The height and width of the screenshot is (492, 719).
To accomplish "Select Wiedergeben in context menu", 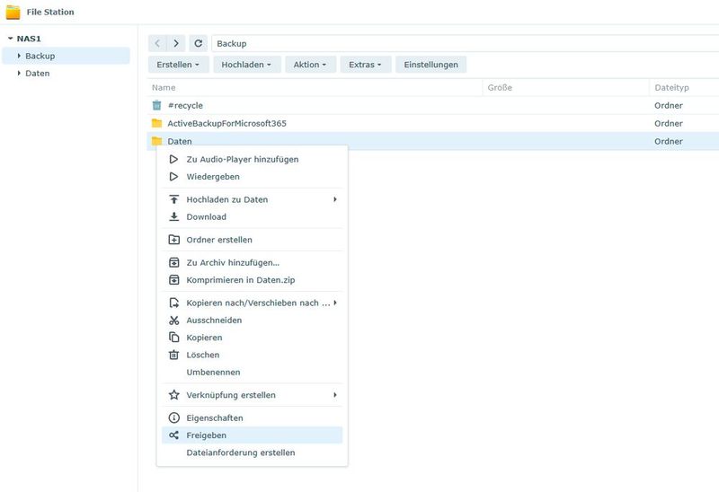I will [x=253, y=177].
